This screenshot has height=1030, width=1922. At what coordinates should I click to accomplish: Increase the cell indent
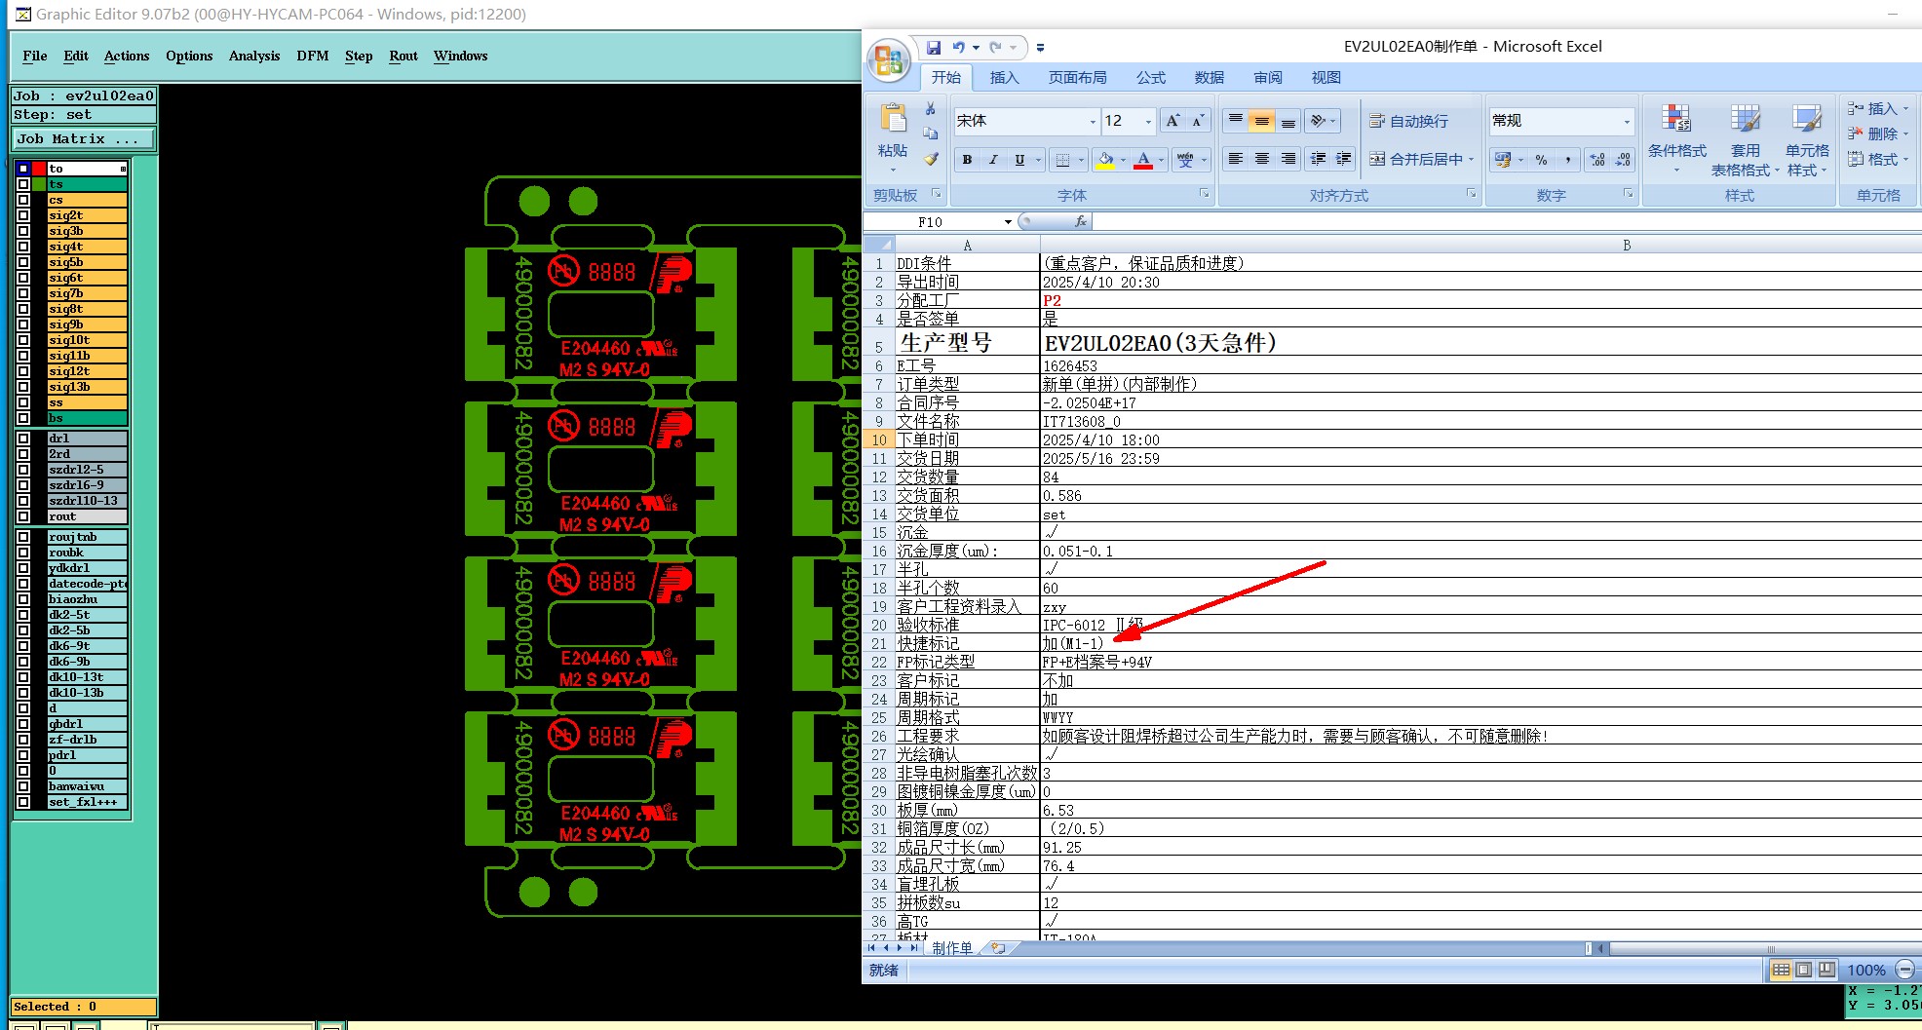1344,159
